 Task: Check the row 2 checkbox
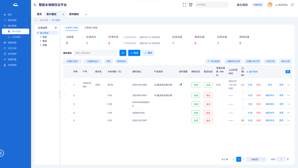(x=66, y=95)
